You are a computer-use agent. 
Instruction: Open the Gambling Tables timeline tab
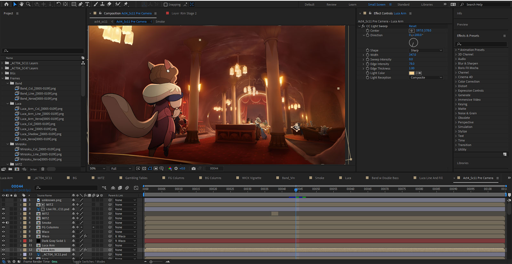point(136,178)
